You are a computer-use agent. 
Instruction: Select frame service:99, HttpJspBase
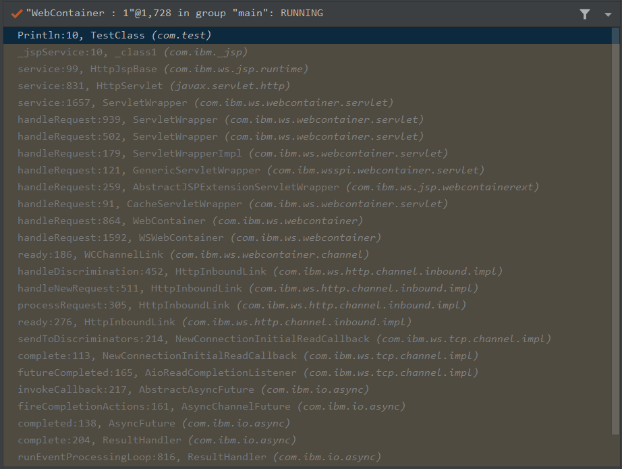click(308, 69)
